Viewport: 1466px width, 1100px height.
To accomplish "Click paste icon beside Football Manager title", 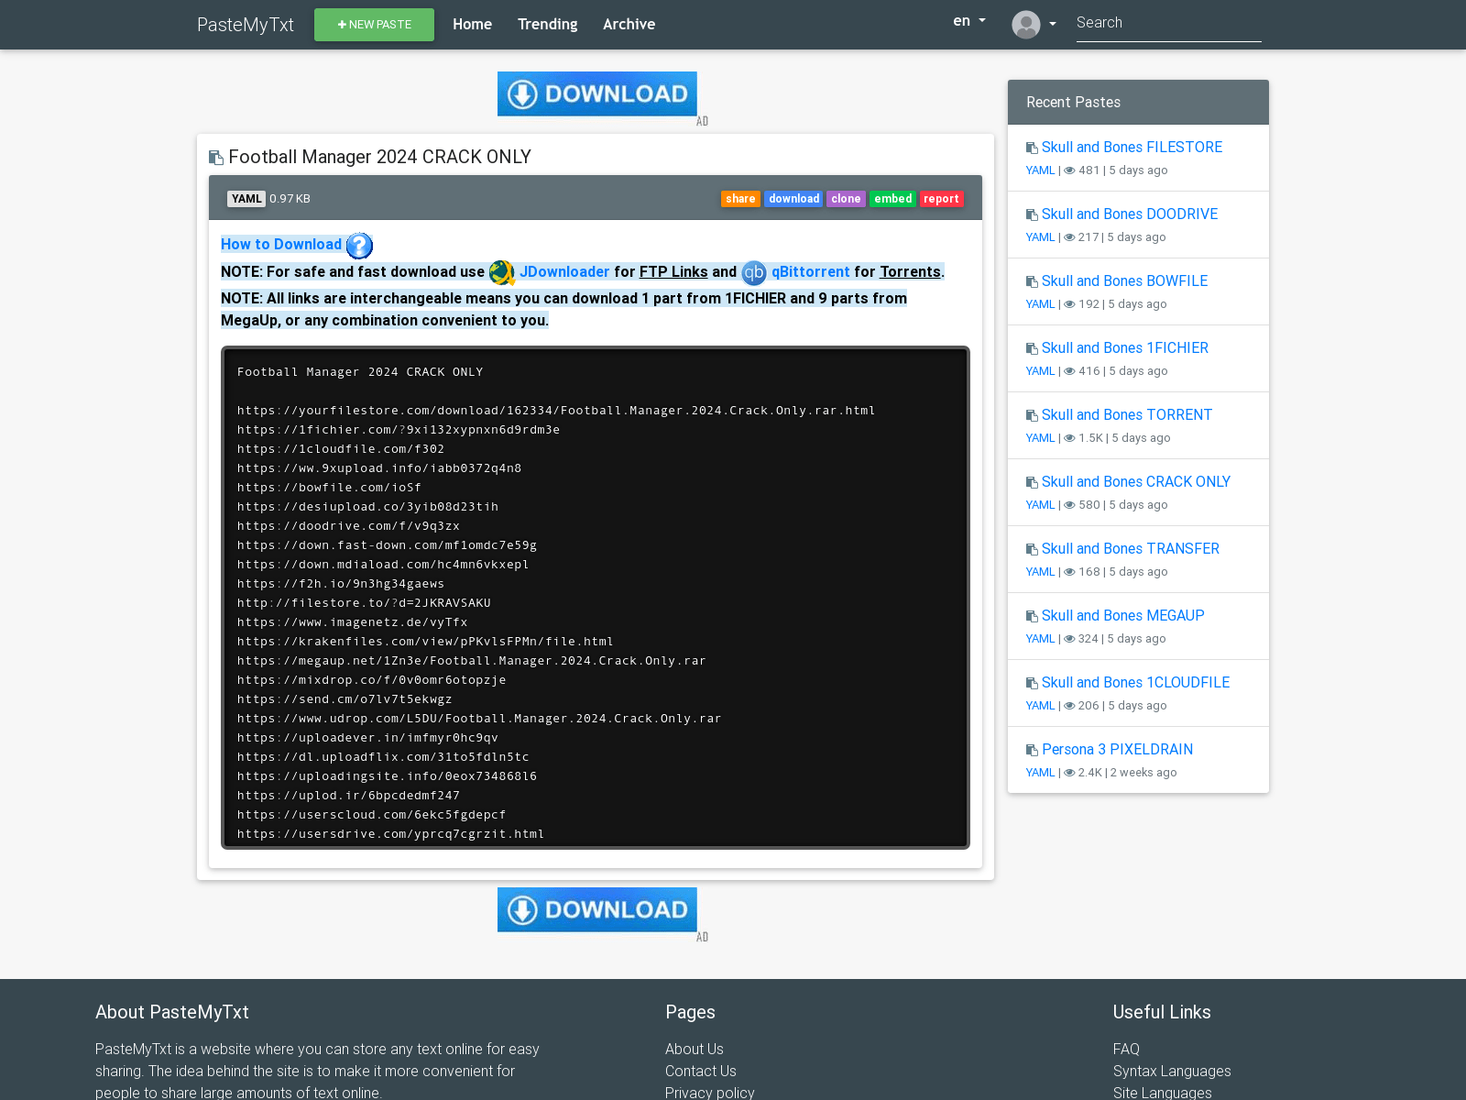I will [216, 158].
